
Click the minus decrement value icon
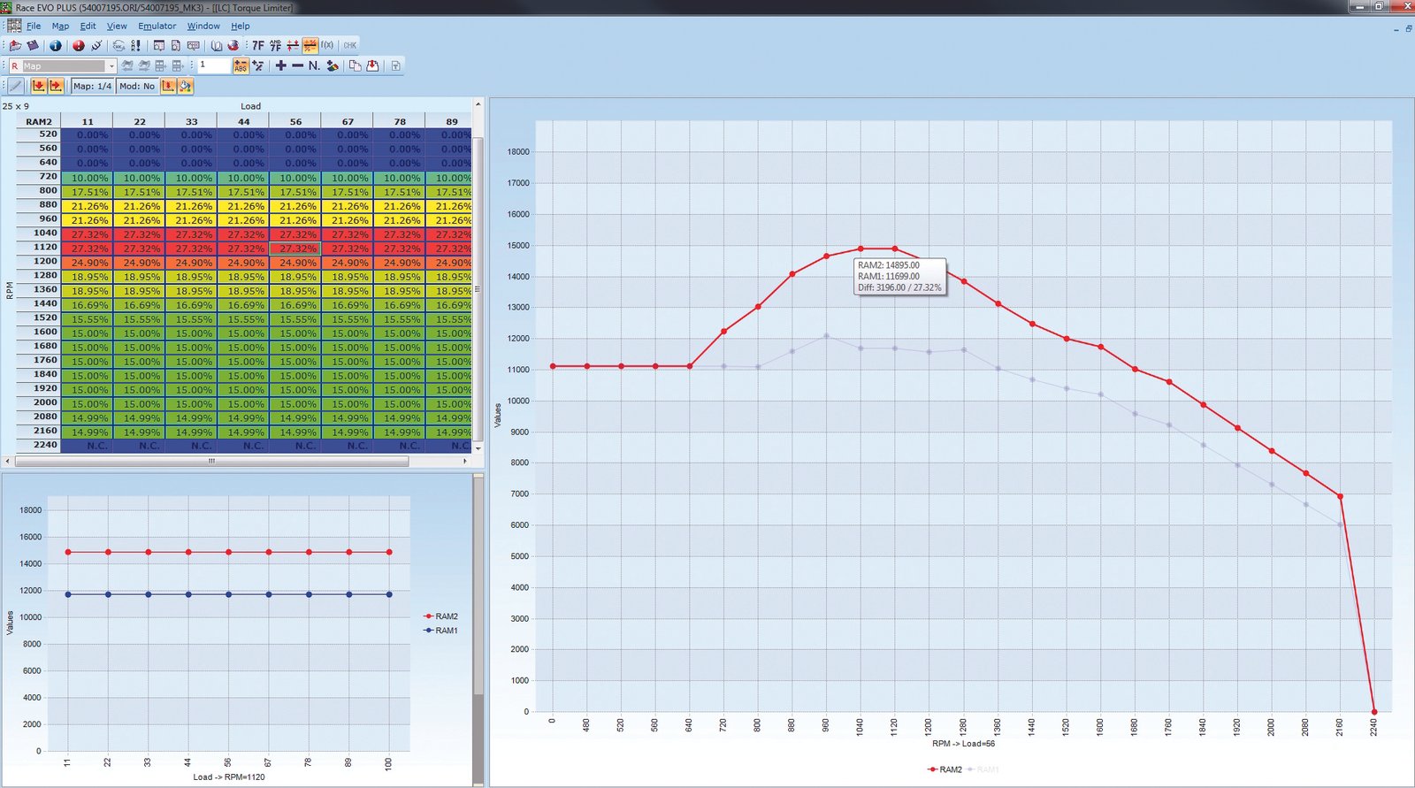click(297, 65)
